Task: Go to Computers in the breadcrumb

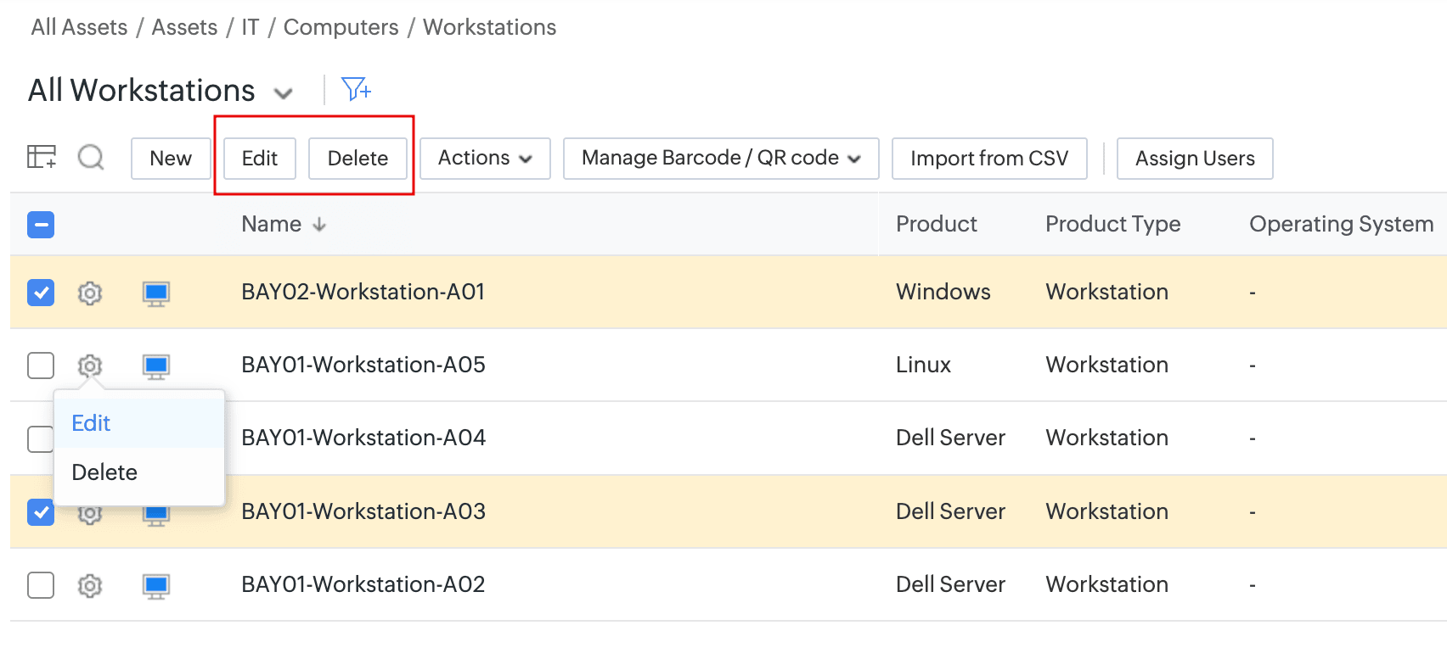Action: point(341,27)
